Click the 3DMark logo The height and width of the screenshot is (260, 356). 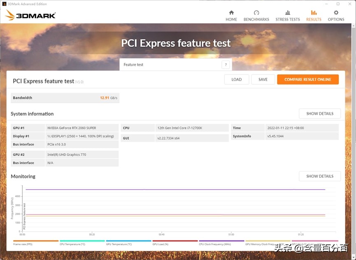(x=30, y=15)
